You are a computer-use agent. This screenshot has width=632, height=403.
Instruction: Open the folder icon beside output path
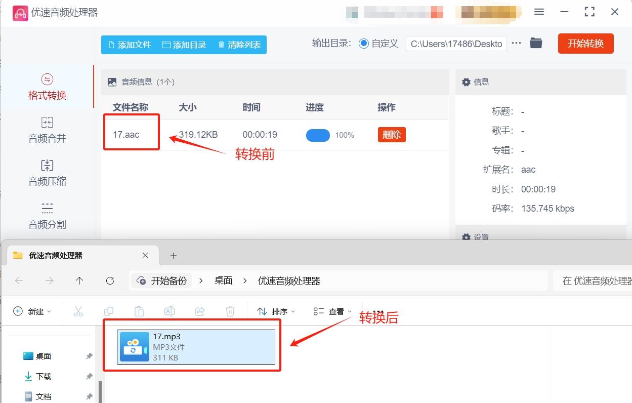pos(535,43)
